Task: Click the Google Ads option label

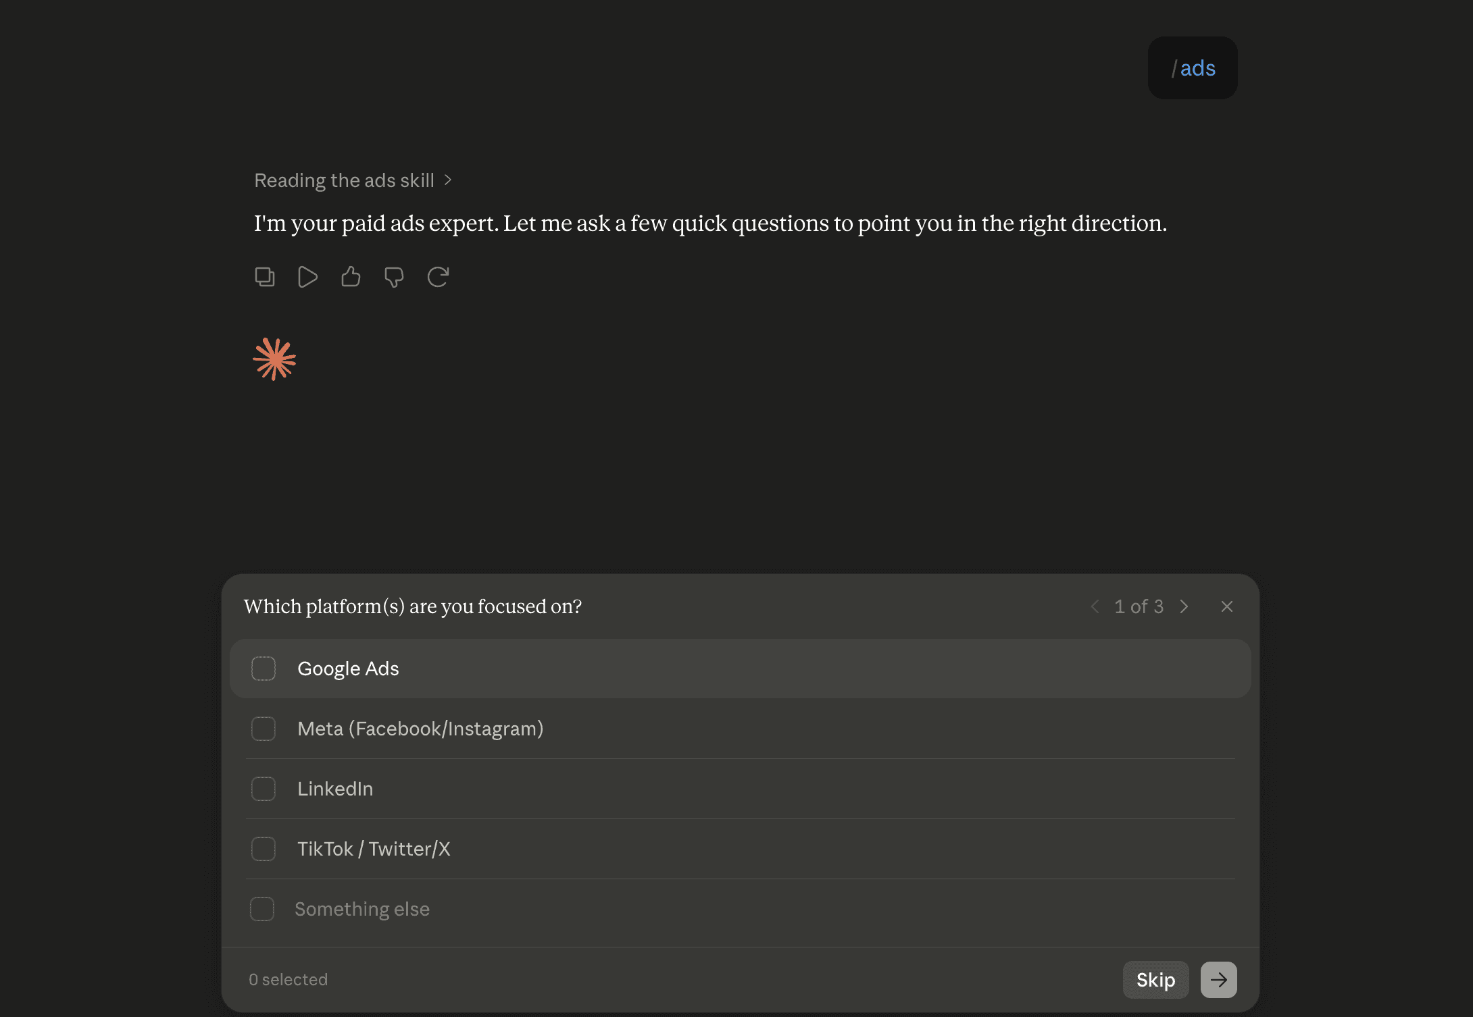Action: [348, 669]
